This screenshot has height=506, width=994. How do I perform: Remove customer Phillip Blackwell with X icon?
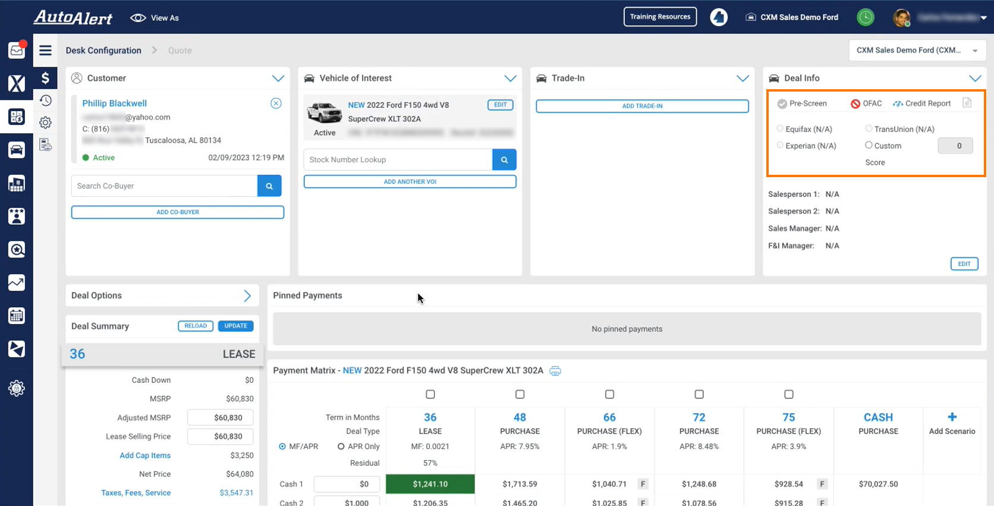pyautogui.click(x=276, y=103)
